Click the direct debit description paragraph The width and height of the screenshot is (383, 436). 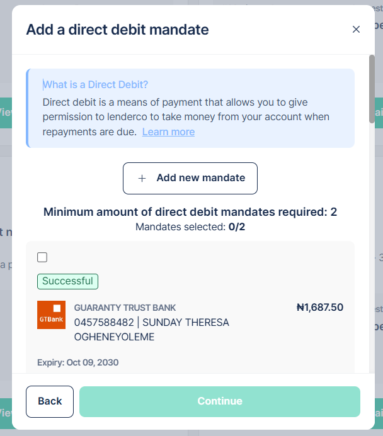(x=186, y=116)
